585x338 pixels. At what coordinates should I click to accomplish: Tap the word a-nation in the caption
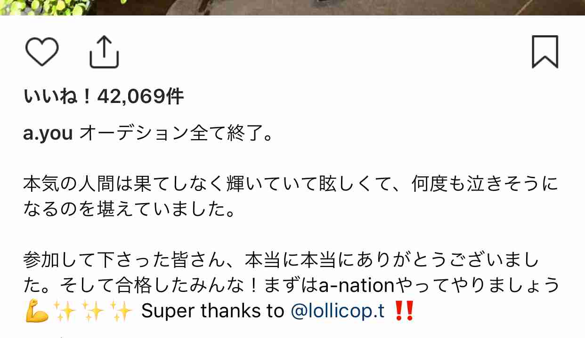tap(356, 285)
